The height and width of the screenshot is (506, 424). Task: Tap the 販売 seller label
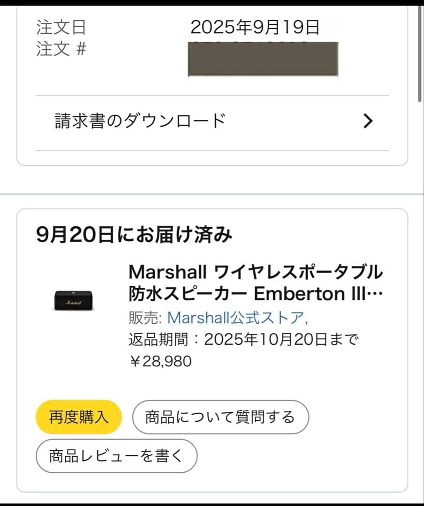tap(142, 318)
